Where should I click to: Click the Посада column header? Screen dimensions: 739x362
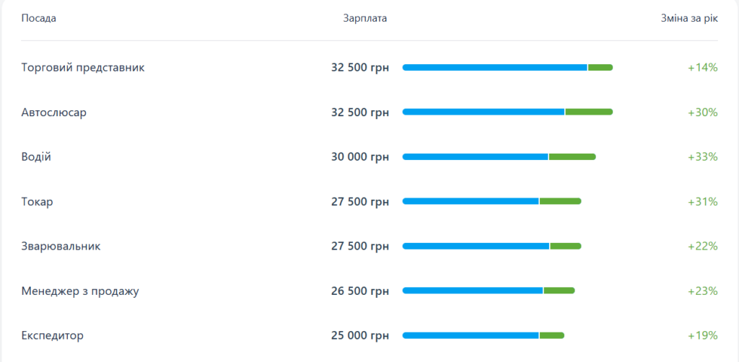39,18
